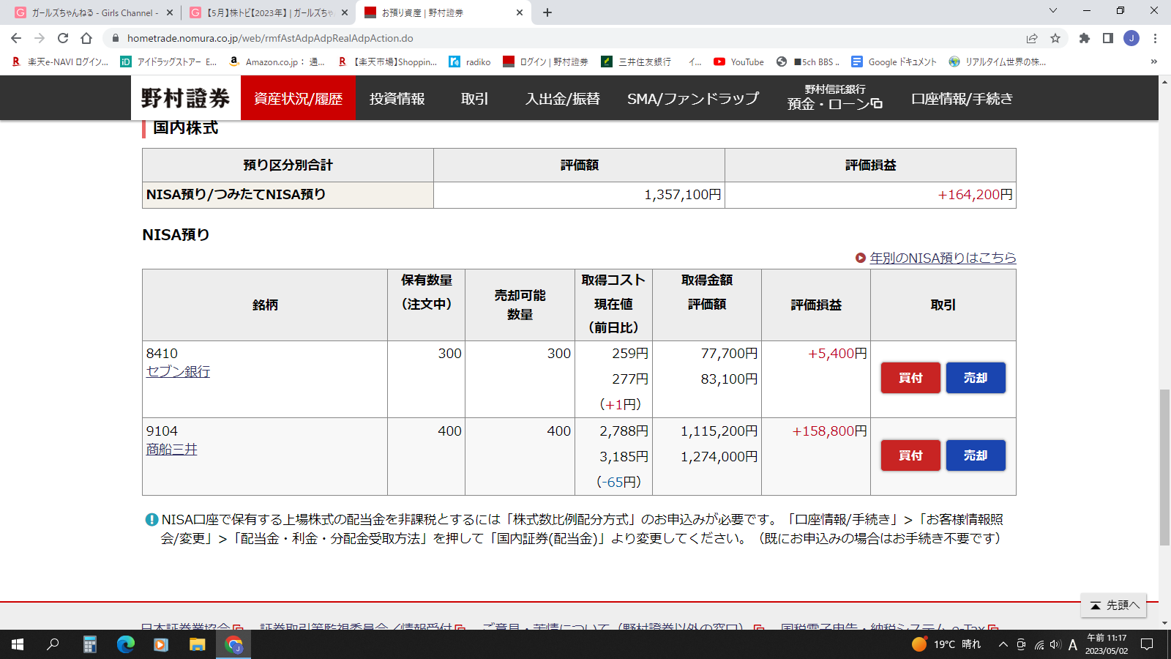The image size is (1171, 659).
Task: Click the +164,200円 評価損益 total
Action: [x=976, y=195]
